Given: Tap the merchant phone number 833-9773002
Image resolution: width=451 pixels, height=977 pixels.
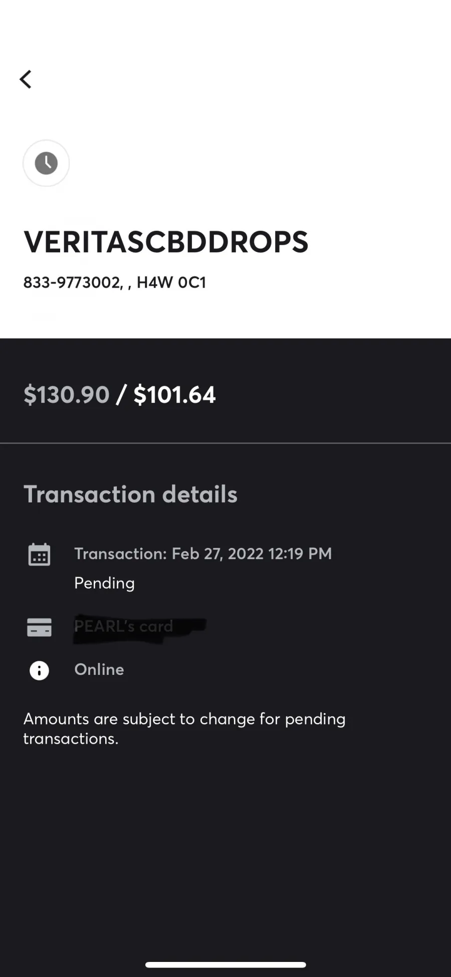Looking at the screenshot, I should click(72, 283).
